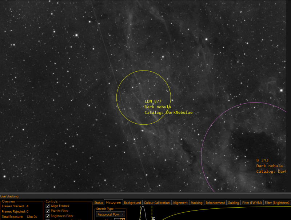Open the Stacking tab
This screenshot has height=220, width=291.
click(x=196, y=203)
